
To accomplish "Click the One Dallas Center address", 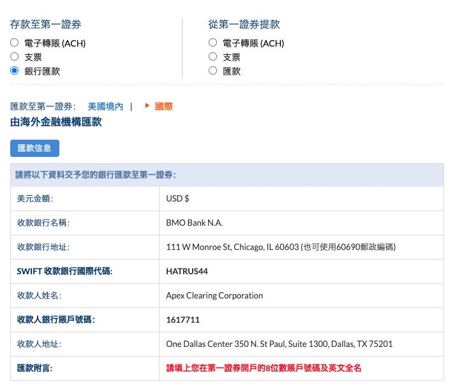I will coord(279,344).
